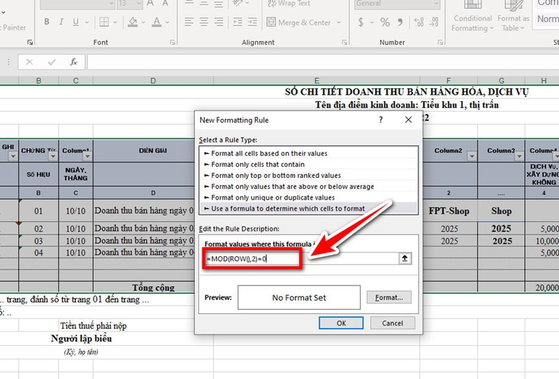Apply Underline formatting button
Screen dimensions: 559x379
[75, 22]
